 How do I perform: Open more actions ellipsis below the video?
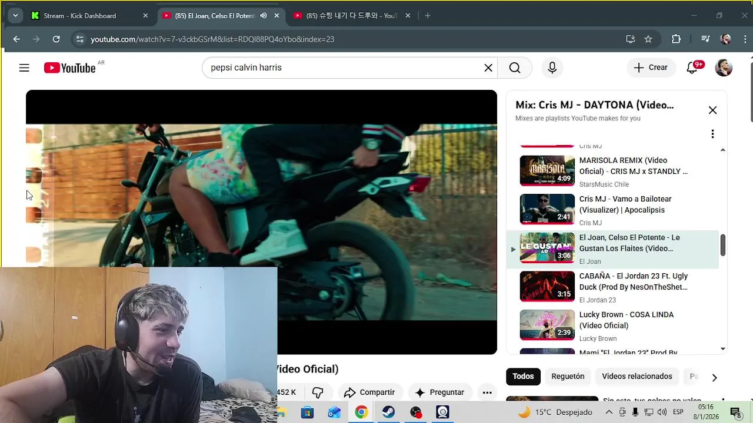tap(487, 392)
